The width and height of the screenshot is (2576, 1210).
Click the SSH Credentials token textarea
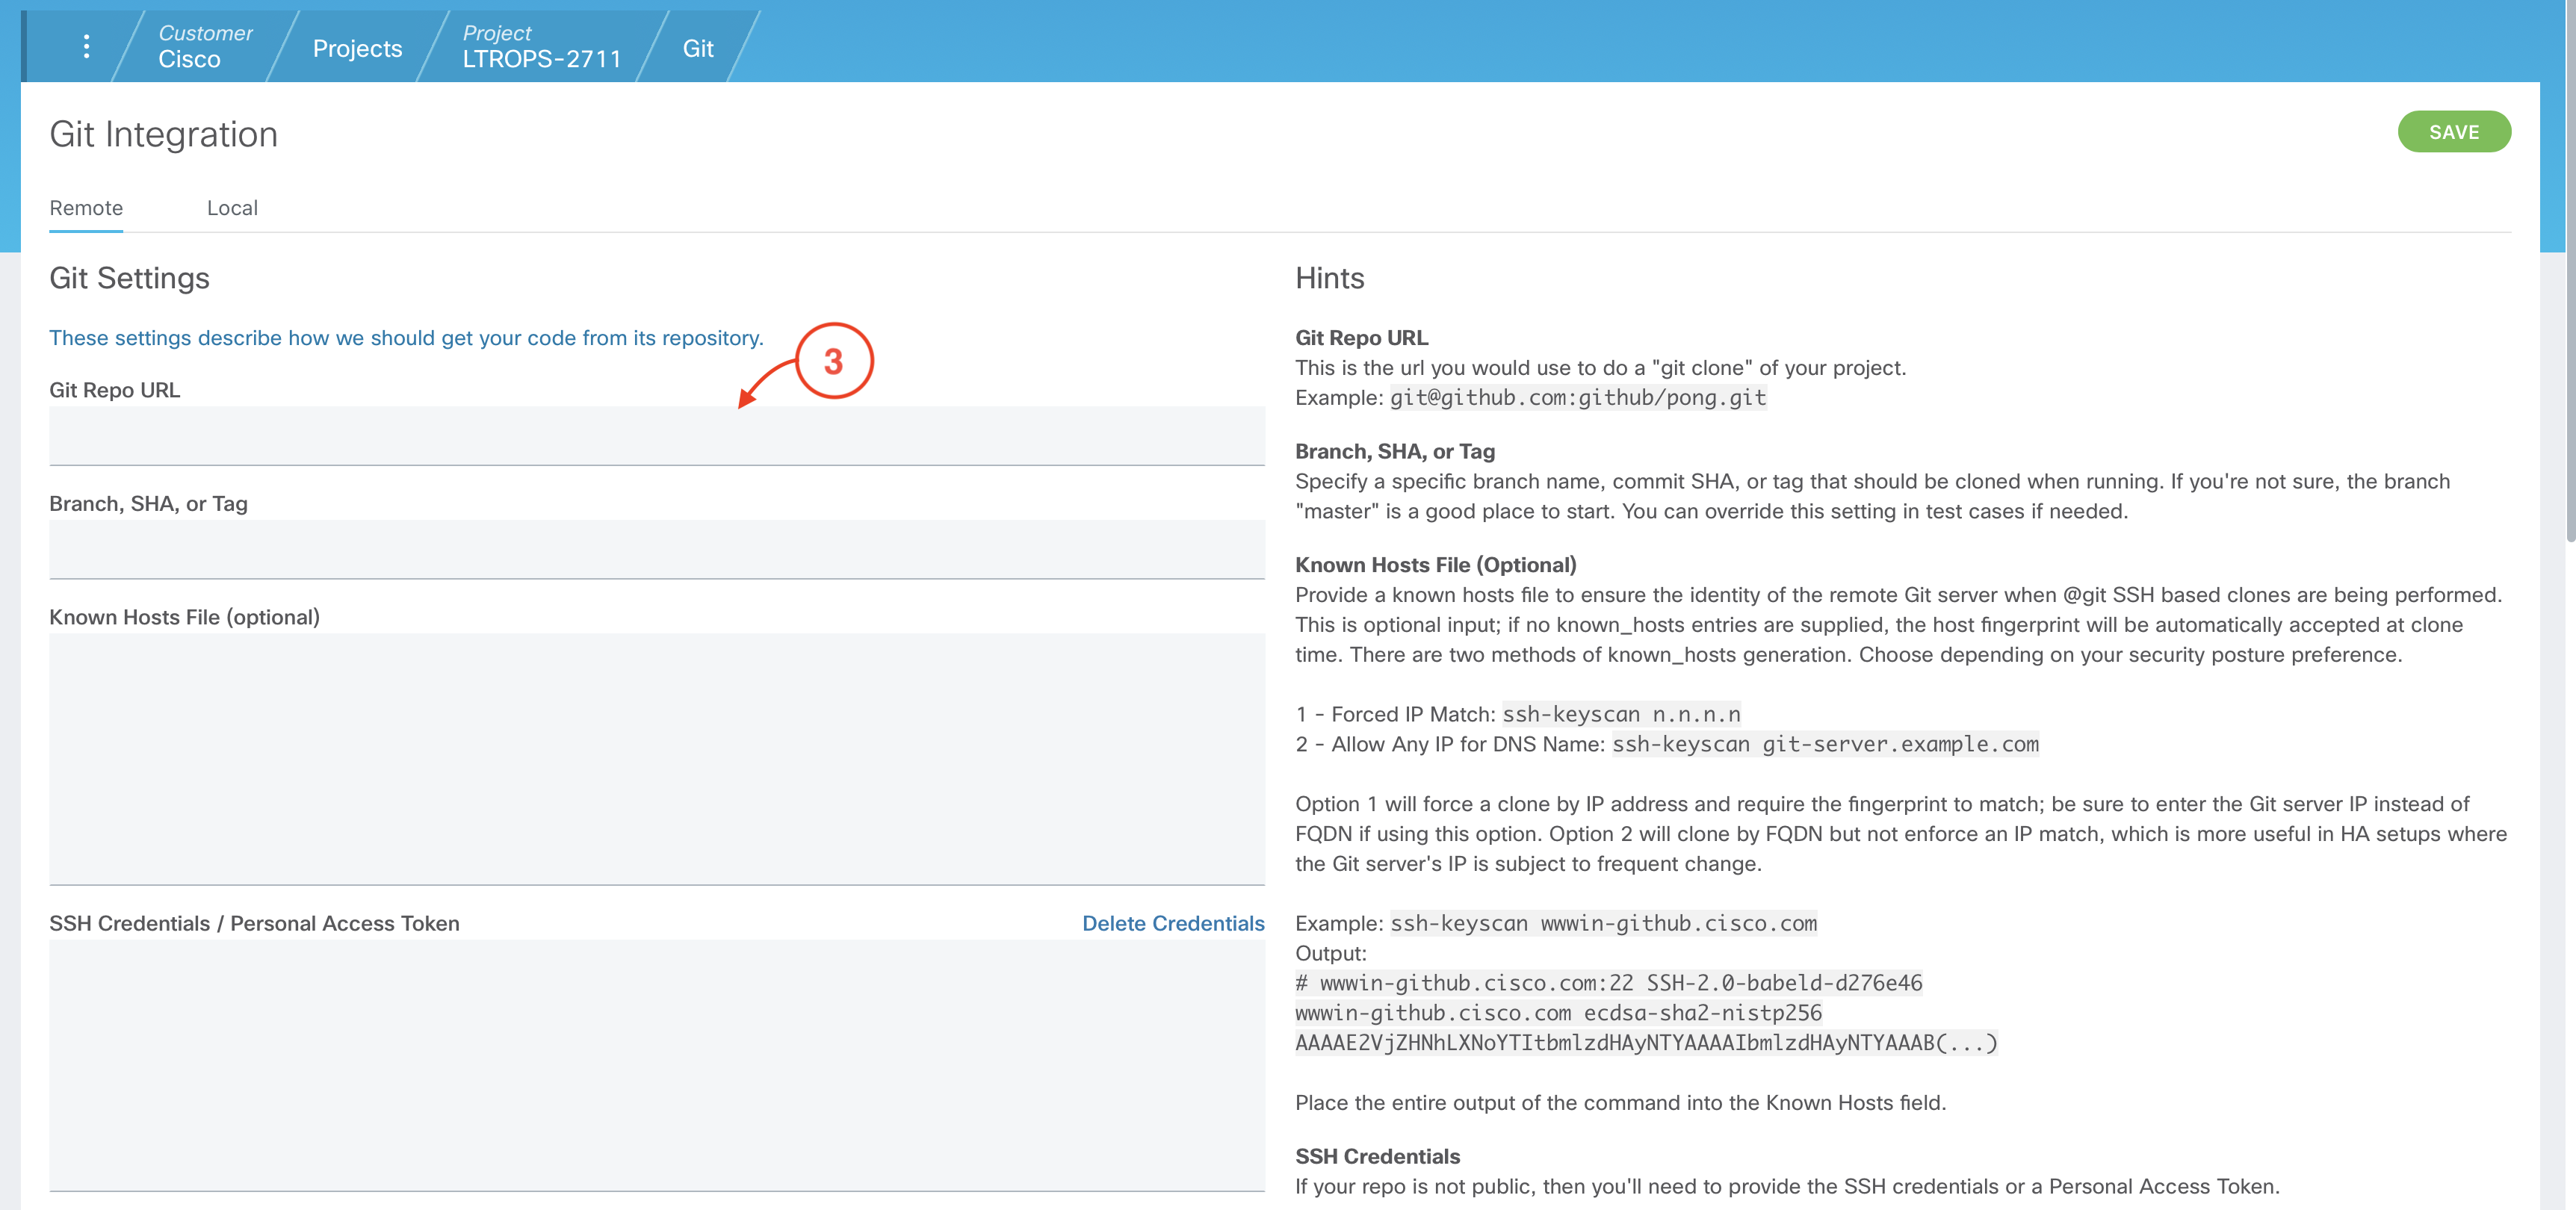coord(656,1064)
